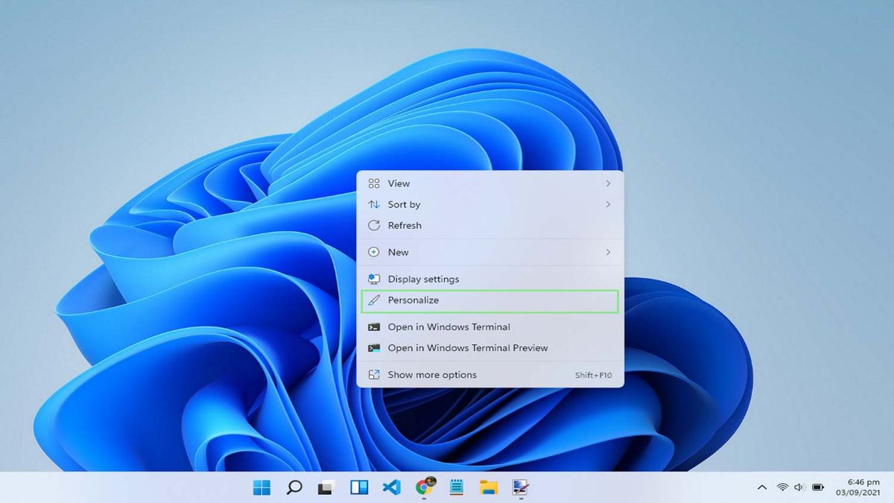Select Refresh from the context menu

click(405, 225)
